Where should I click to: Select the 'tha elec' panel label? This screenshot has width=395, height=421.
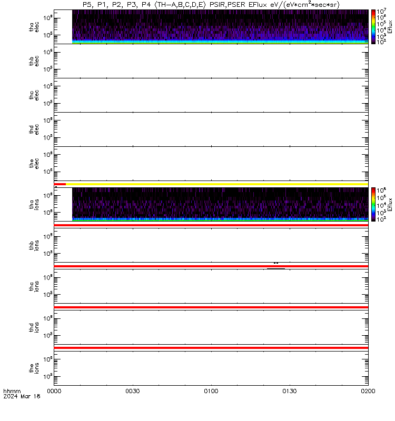click(34, 27)
